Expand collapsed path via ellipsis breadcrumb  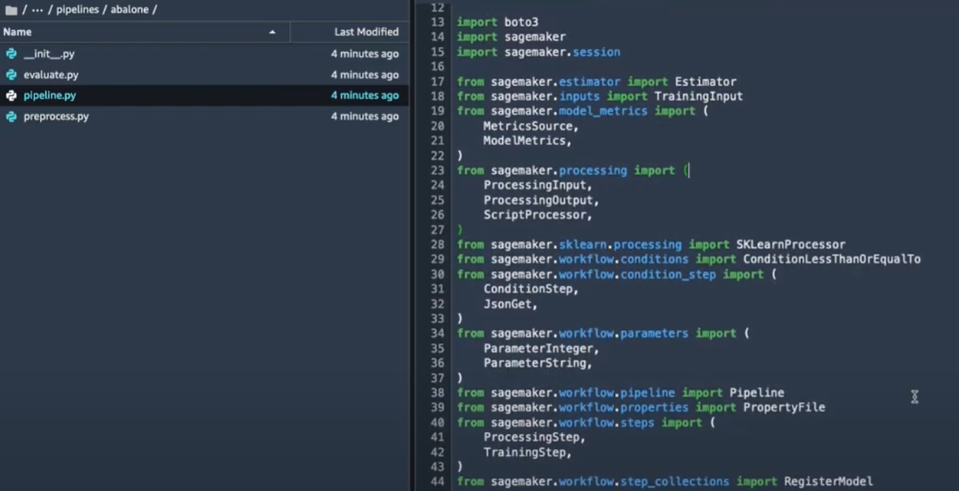[x=37, y=10]
